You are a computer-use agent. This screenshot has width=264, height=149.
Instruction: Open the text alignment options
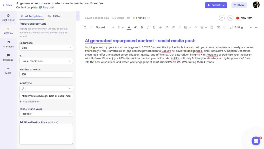pos(121,27)
